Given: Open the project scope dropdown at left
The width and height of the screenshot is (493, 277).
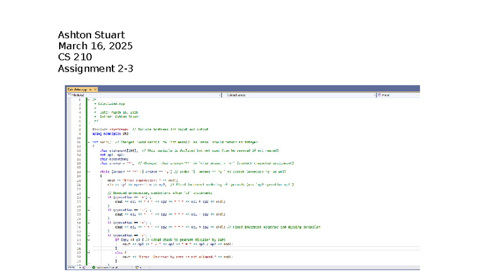Looking at the screenshot, I should 145,95.
